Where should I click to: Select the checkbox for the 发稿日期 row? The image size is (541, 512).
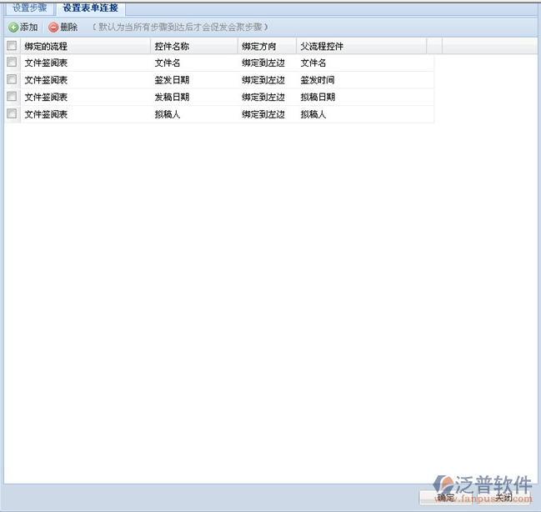point(12,97)
